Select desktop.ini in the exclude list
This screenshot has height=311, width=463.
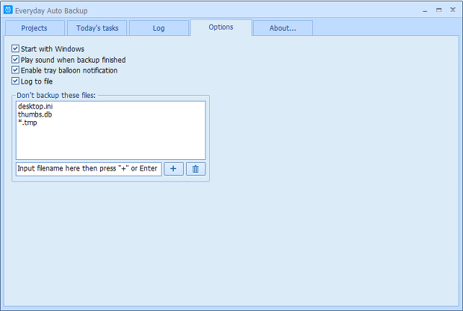(35, 106)
